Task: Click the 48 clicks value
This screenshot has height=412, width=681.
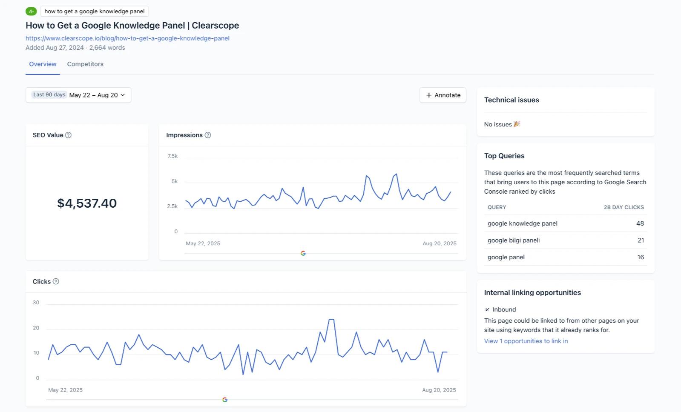Action: point(640,223)
